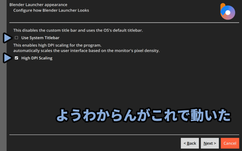Click the white dot inside the launcher logo
This screenshot has width=242, height=151.
pyautogui.click(x=228, y=13)
